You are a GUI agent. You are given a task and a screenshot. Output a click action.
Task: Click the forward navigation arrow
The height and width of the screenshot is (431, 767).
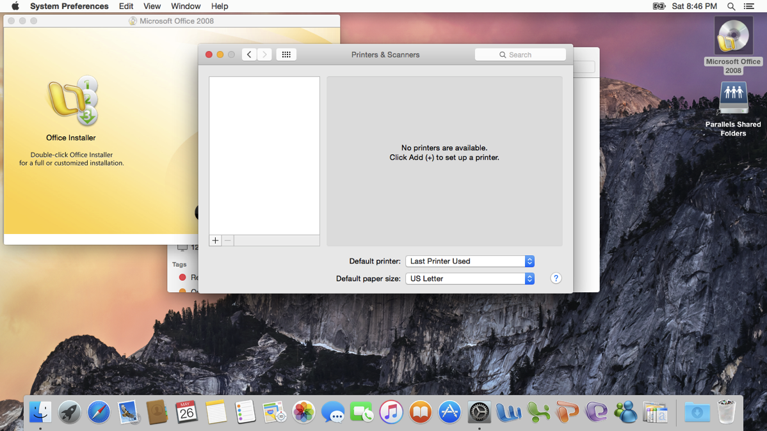(264, 55)
